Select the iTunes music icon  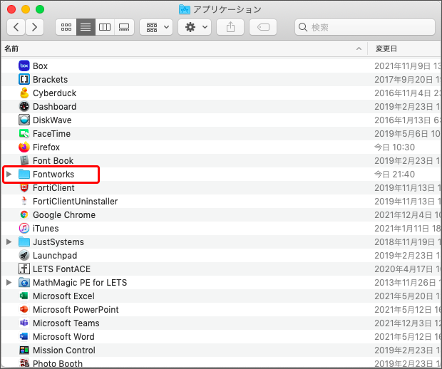tap(24, 228)
